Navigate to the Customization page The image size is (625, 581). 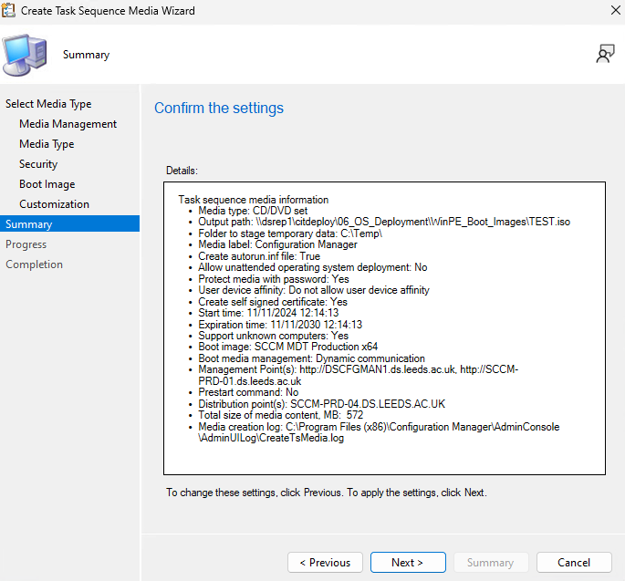tap(54, 204)
